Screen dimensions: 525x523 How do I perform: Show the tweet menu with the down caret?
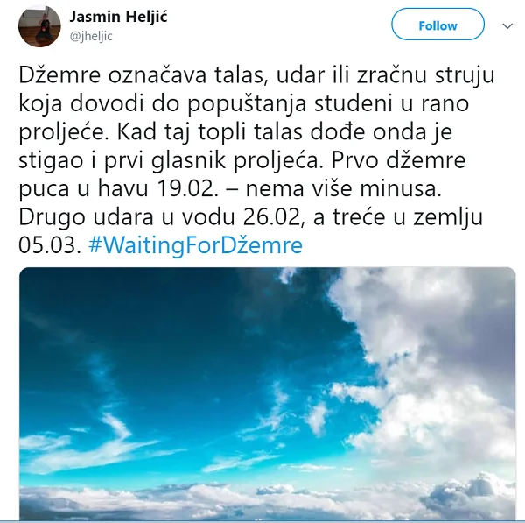[x=507, y=25]
